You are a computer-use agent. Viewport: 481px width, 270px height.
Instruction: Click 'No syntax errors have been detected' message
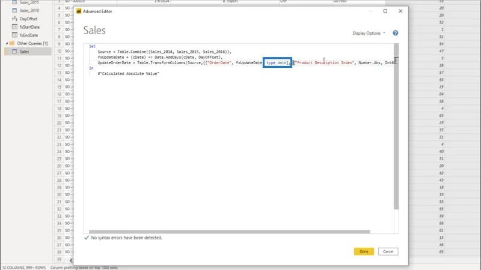point(126,238)
